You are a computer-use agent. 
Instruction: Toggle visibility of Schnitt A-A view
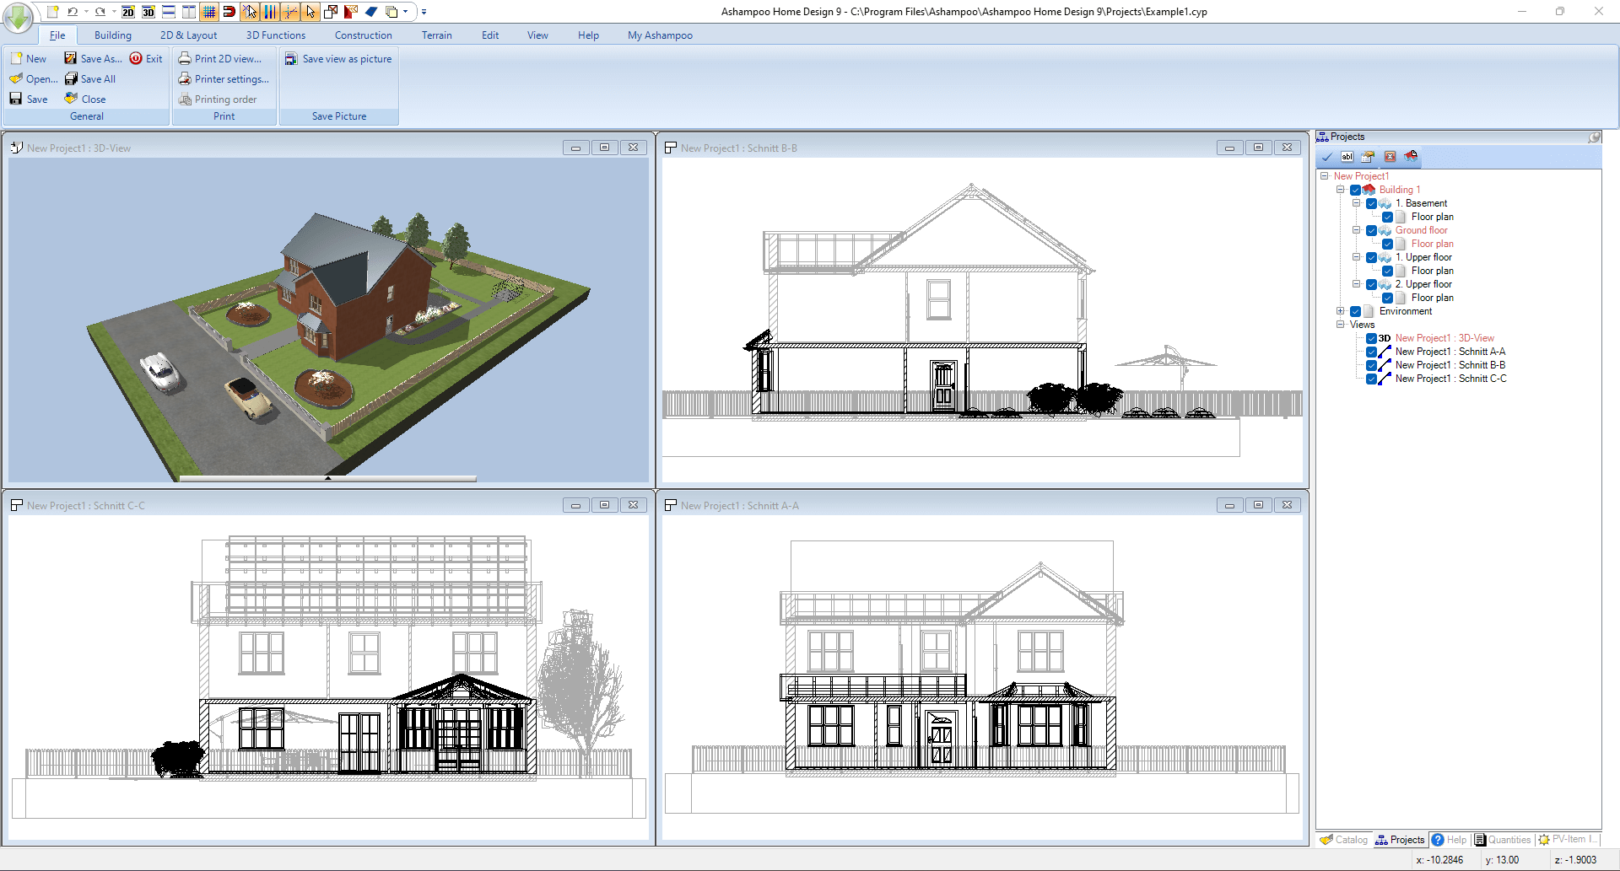click(x=1371, y=352)
